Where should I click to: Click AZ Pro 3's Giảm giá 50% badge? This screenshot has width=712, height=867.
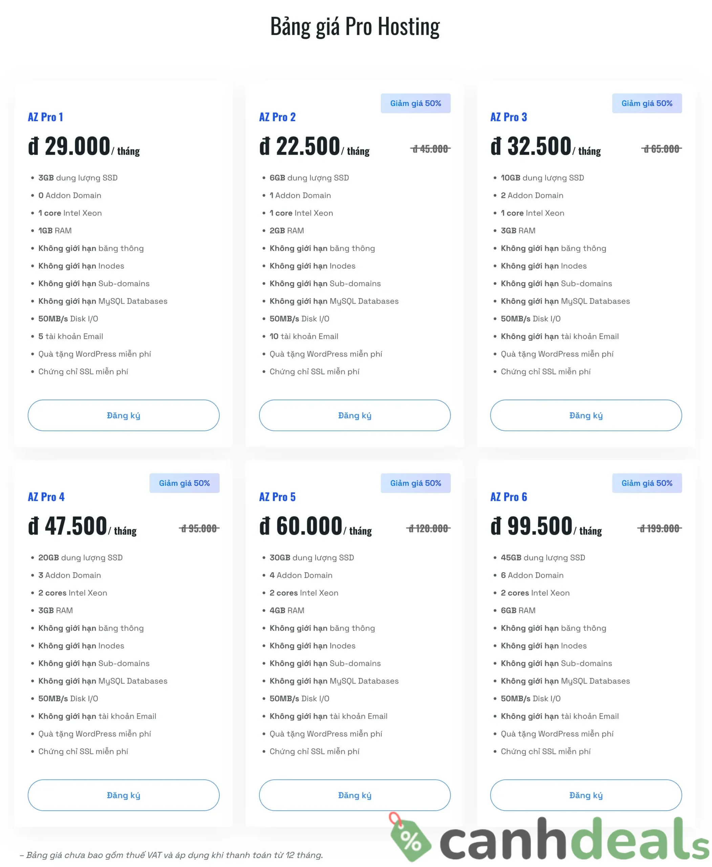pyautogui.click(x=646, y=103)
